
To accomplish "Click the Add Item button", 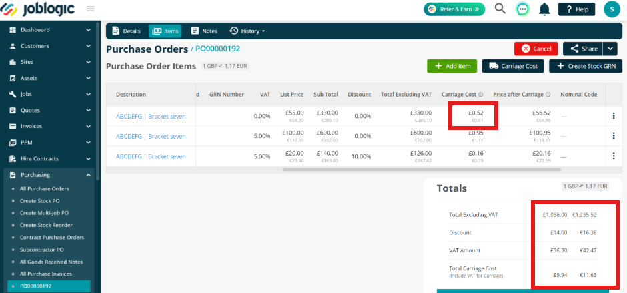I will click(x=452, y=66).
